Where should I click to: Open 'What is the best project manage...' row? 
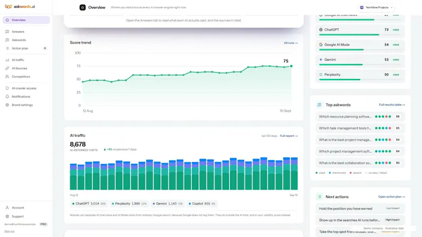point(360,140)
